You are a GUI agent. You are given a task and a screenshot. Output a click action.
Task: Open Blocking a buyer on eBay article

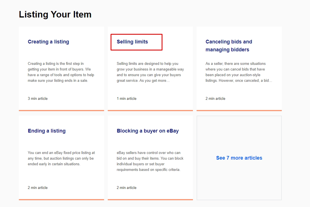click(148, 131)
